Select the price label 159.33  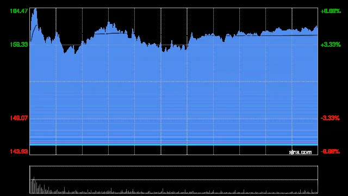pos(19,45)
